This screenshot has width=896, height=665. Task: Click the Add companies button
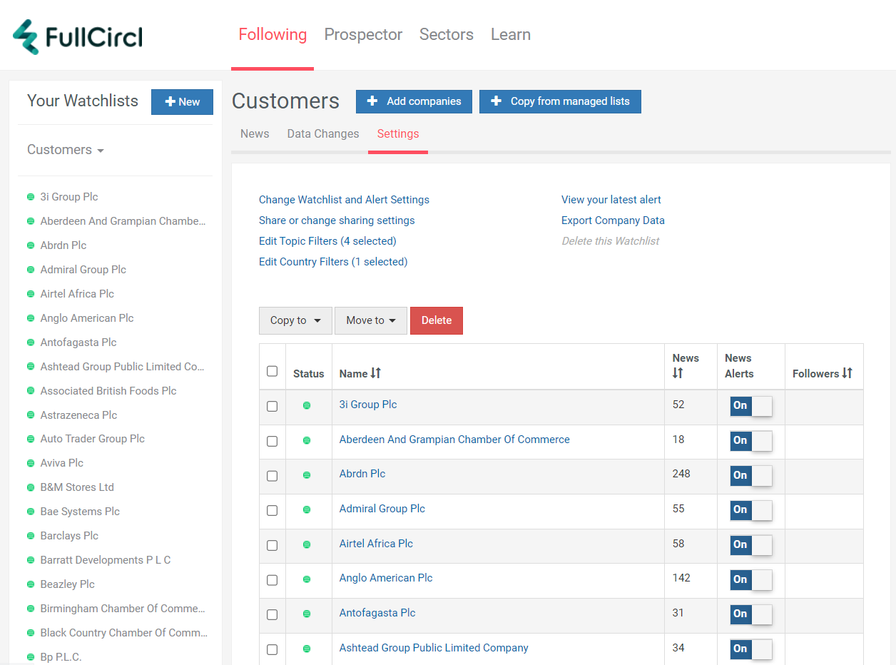[414, 101]
